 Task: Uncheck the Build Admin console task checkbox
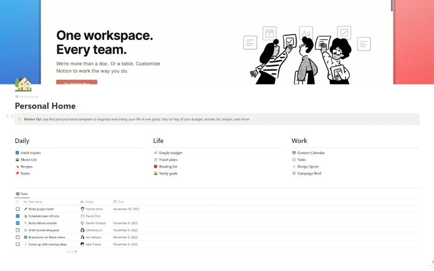18,223
